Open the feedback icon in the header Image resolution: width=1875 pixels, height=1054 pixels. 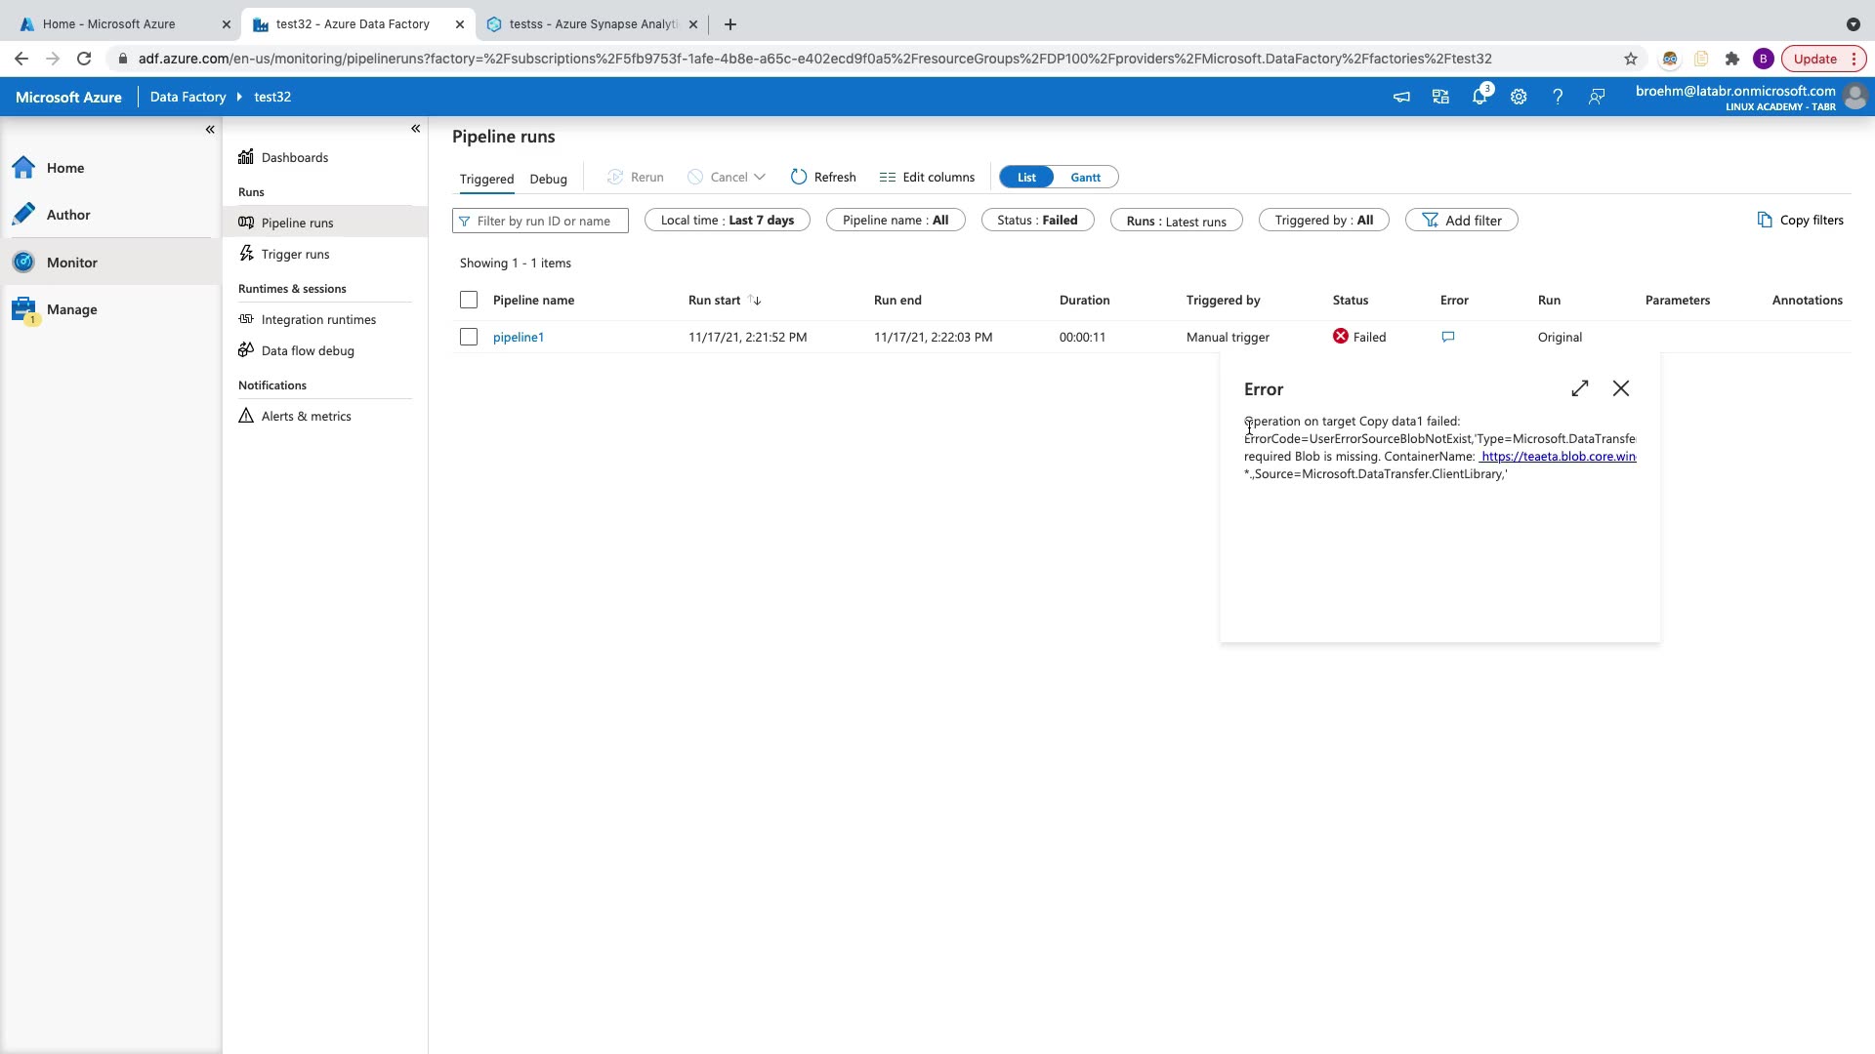pos(1597,97)
